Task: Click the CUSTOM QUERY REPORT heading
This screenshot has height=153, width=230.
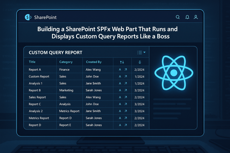Action: [x=55, y=53]
